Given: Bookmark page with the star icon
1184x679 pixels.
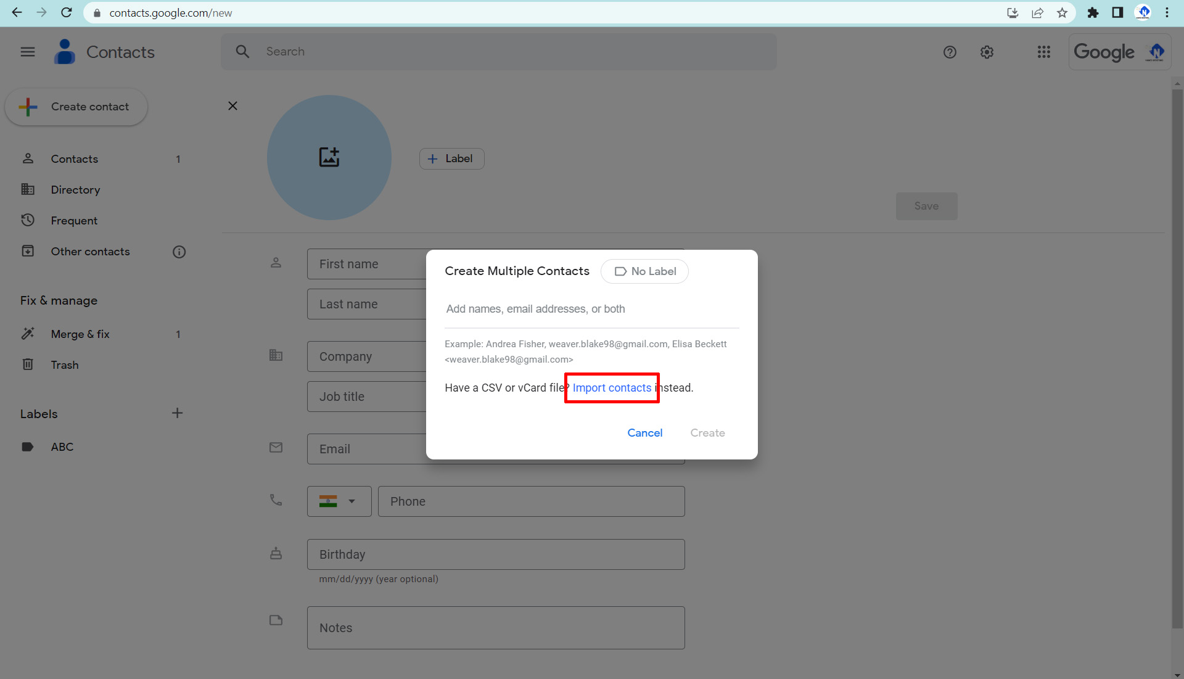Looking at the screenshot, I should [1062, 13].
